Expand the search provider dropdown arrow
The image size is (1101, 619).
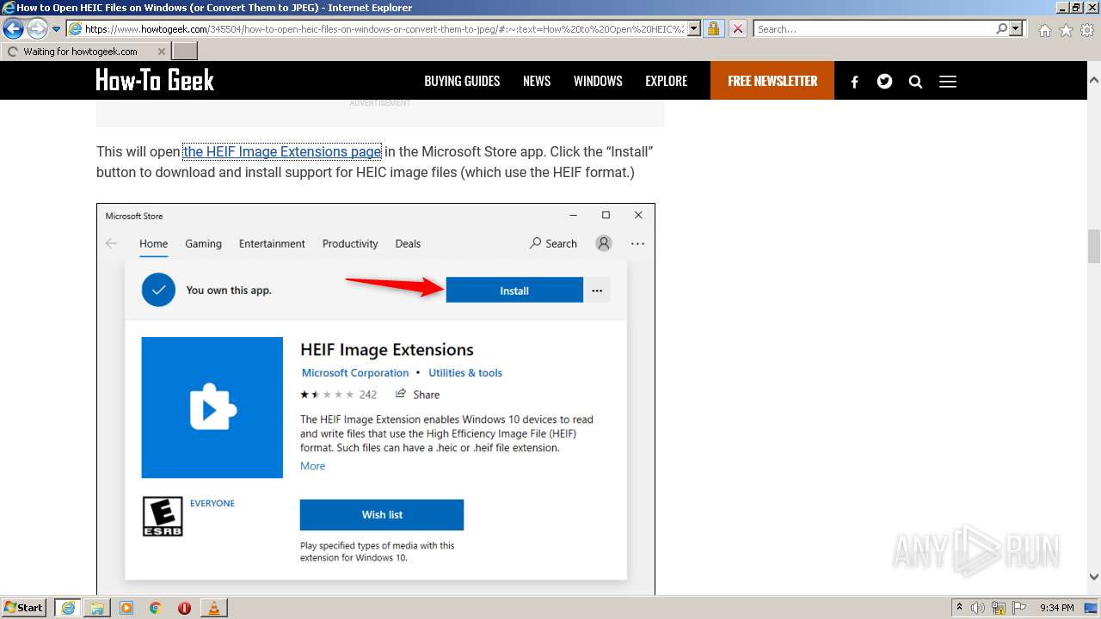click(x=1017, y=29)
